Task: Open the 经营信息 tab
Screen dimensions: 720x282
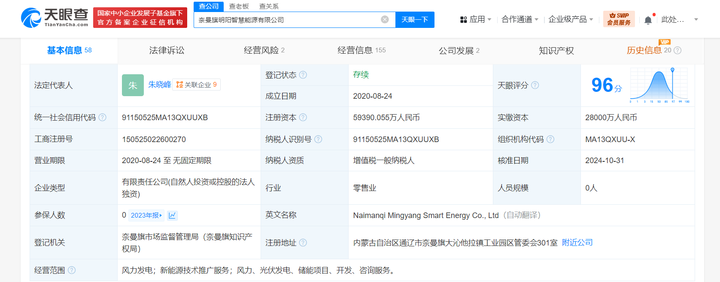Action: (x=362, y=50)
